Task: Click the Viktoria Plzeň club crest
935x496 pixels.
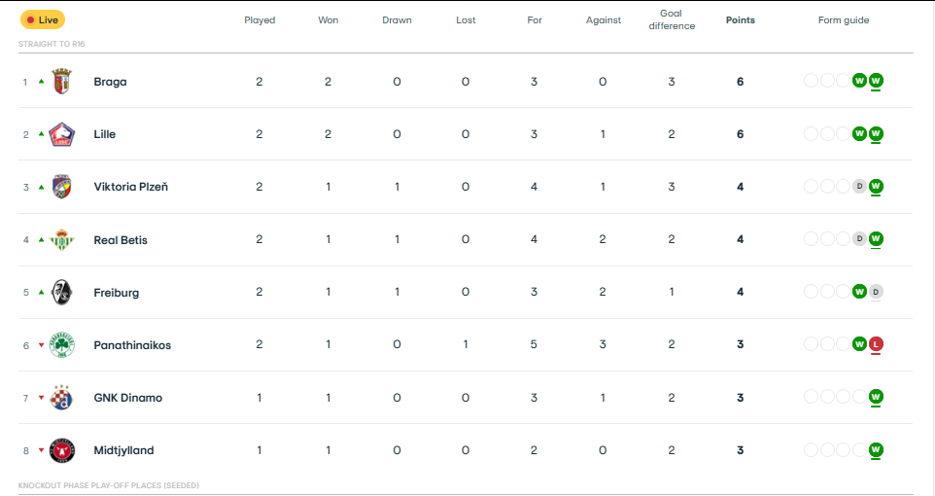Action: tap(61, 187)
